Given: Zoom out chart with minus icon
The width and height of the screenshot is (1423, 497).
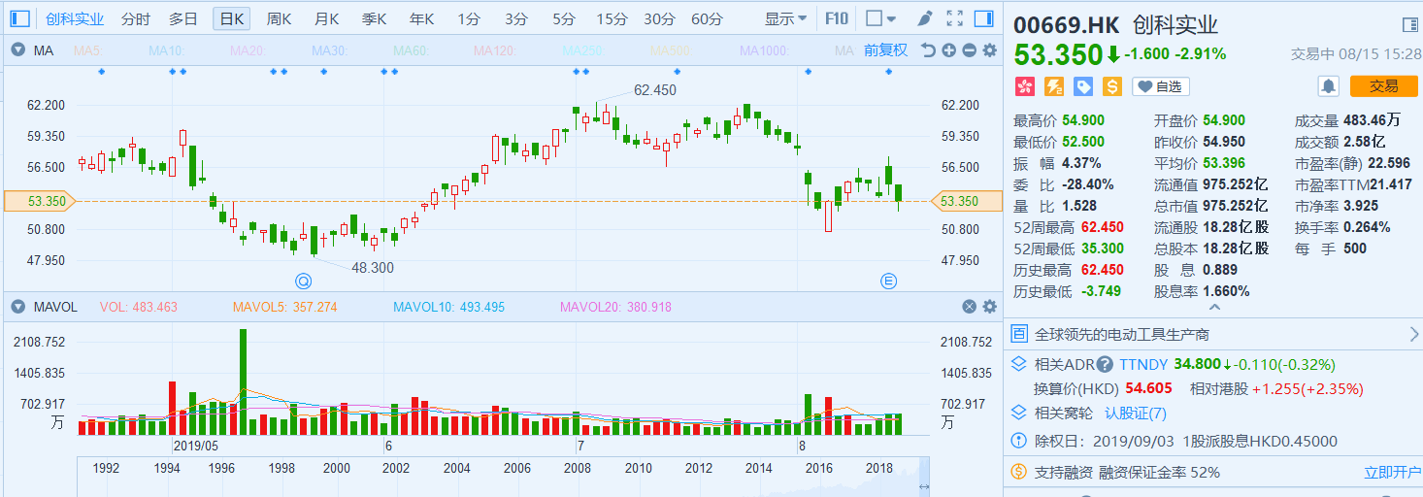Looking at the screenshot, I should point(969,50).
